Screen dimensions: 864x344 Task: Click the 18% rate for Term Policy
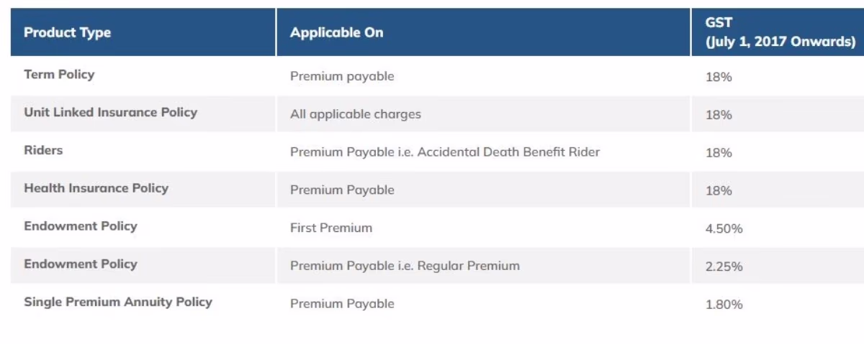[719, 77]
